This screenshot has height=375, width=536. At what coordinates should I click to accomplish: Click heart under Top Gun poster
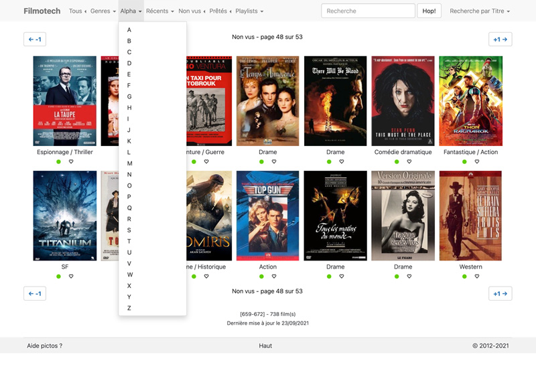[x=274, y=277]
